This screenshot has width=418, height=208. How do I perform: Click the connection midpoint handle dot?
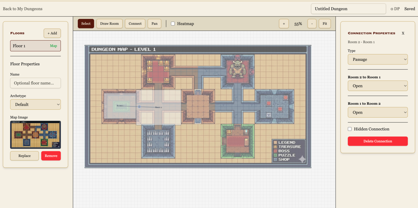(x=139, y=107)
